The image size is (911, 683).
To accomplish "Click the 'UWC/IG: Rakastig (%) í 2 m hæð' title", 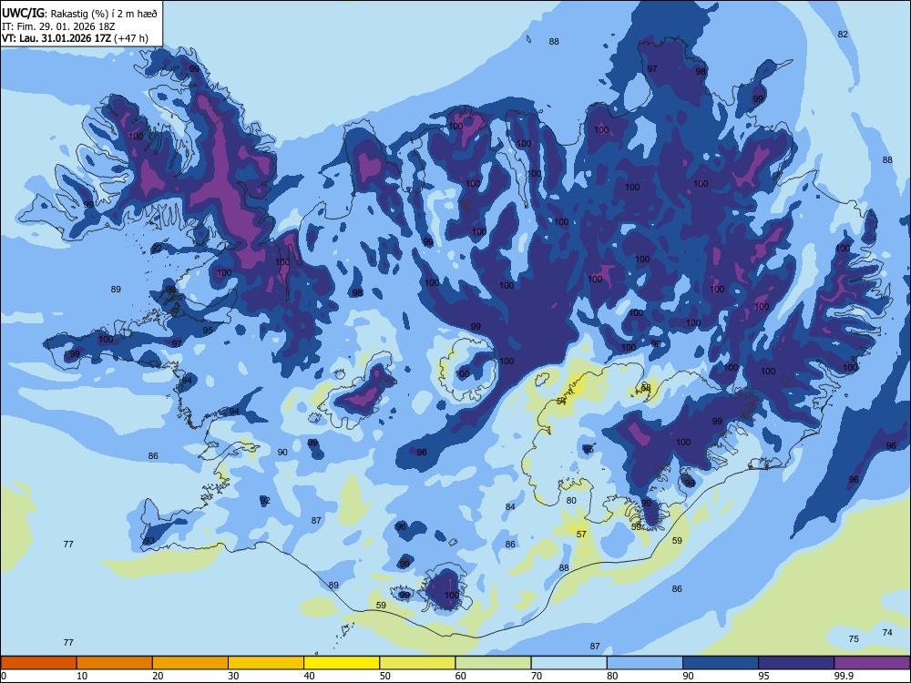I will tap(79, 14).
